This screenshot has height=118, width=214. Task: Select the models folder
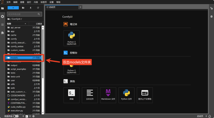23,58
